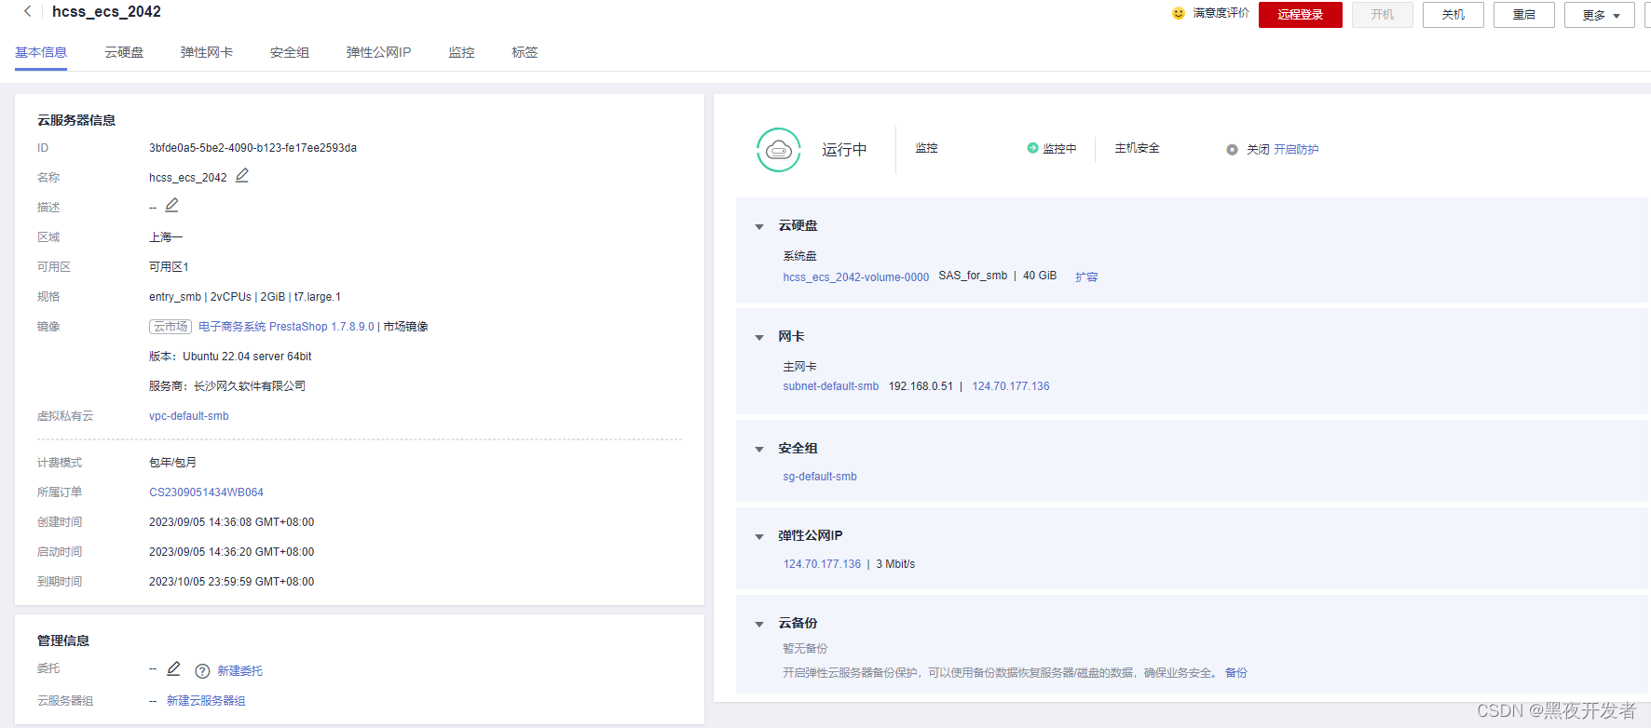This screenshot has height=728, width=1651.
Task: Click the 云市场 tag badge
Action: pos(171,327)
